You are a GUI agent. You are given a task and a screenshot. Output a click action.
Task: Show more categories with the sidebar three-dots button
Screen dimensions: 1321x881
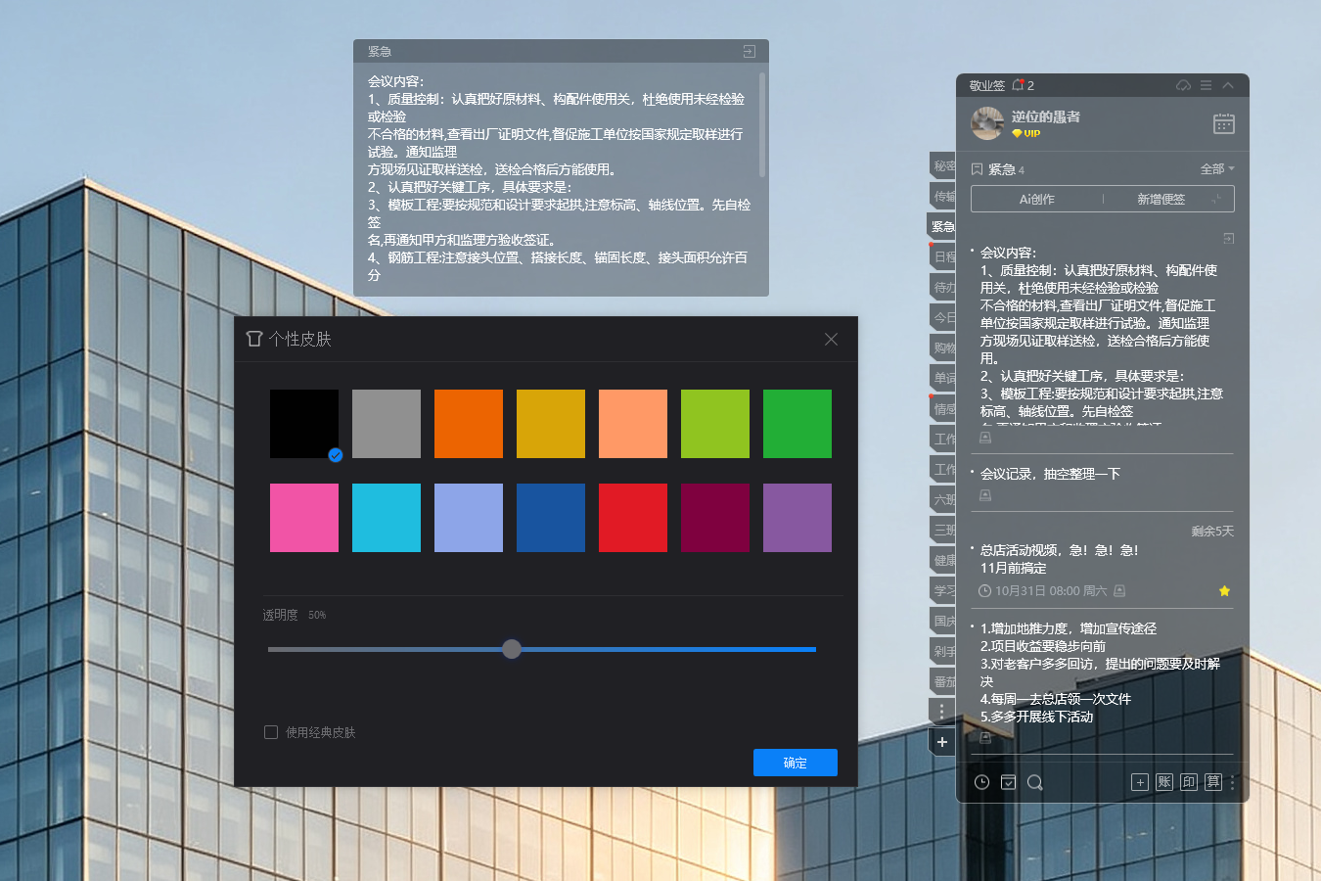(942, 711)
